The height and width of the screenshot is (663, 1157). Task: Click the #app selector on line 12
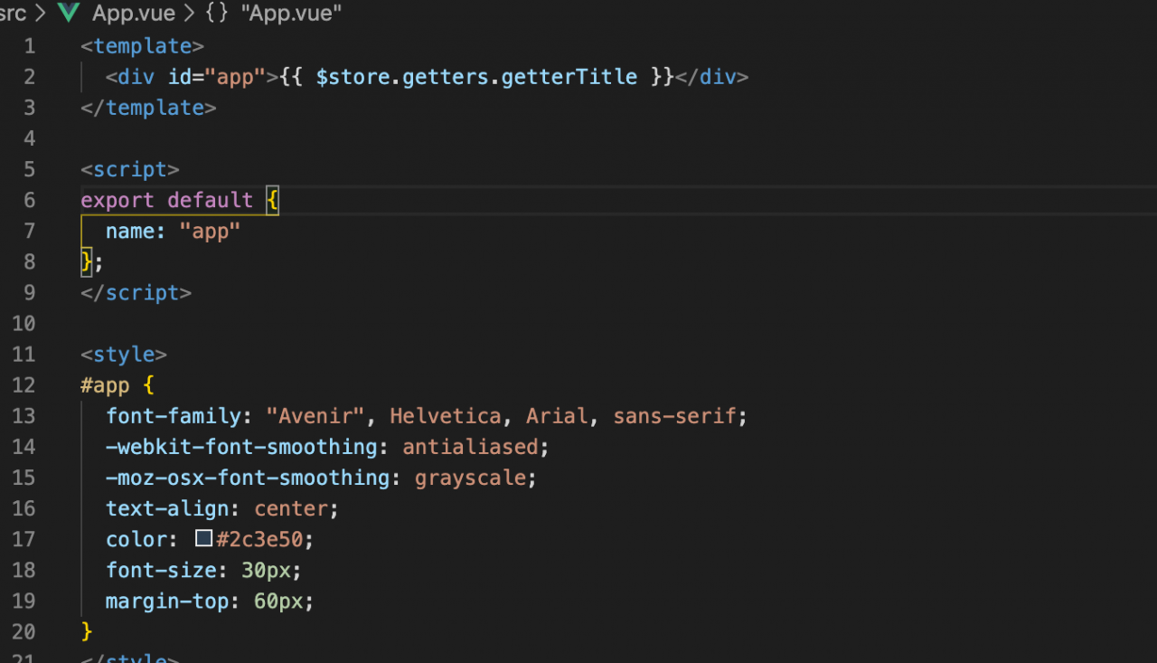pos(105,385)
